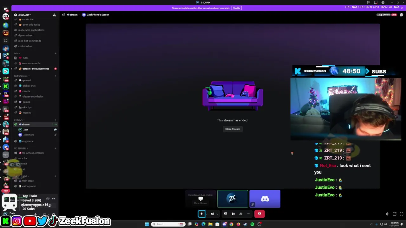Viewport: 406px width, 228px height.
Task: Pop out the stream window
Action: 395,214
